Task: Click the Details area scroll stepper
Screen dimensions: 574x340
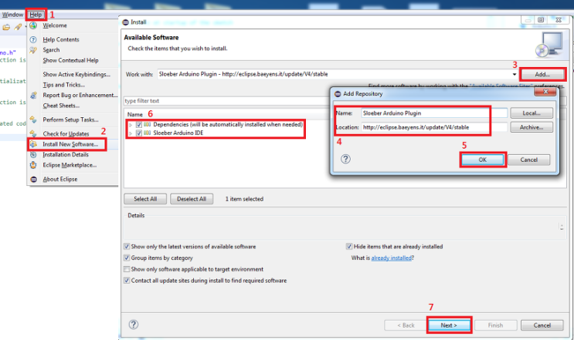Action: [x=562, y=227]
